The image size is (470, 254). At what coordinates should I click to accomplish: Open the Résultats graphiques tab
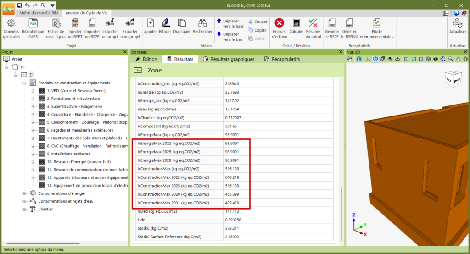point(229,59)
